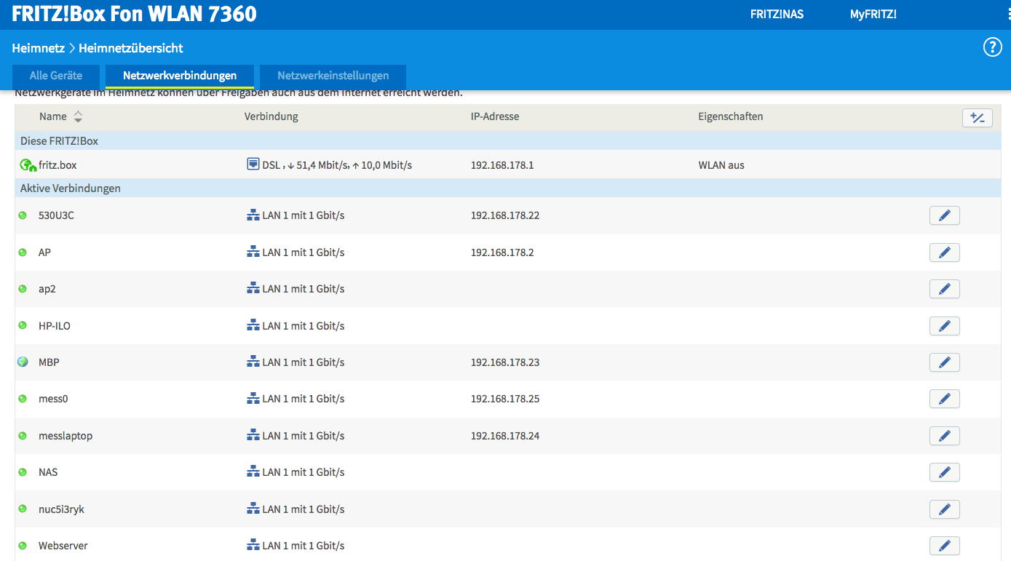1011x561 pixels.
Task: Sort the table by Name arrows
Action: click(78, 116)
